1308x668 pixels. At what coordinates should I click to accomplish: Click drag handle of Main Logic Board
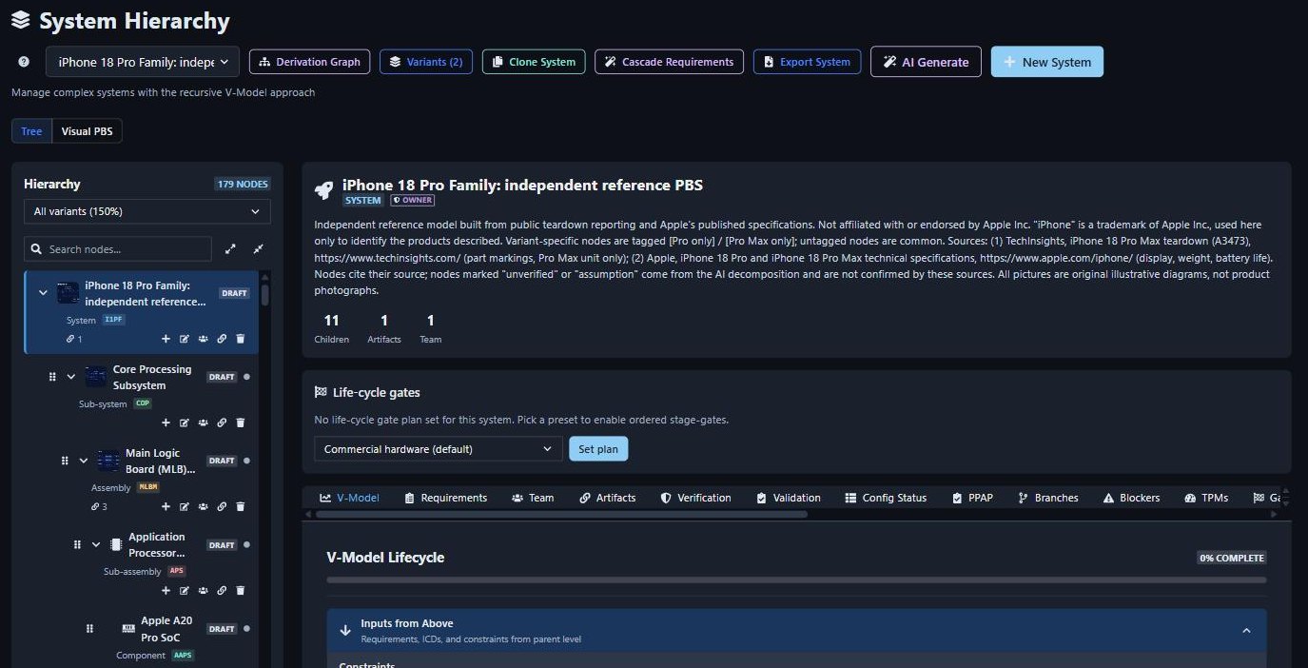pyautogui.click(x=65, y=461)
